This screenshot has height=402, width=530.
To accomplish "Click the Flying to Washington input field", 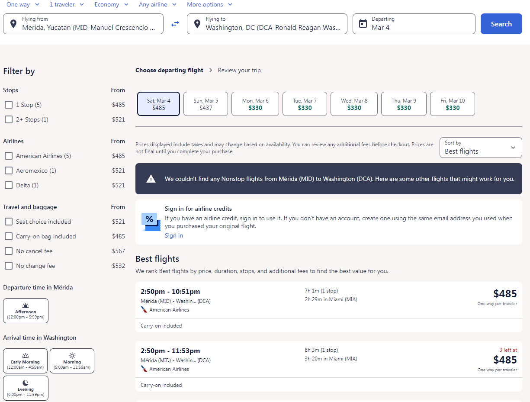I will pos(267,24).
